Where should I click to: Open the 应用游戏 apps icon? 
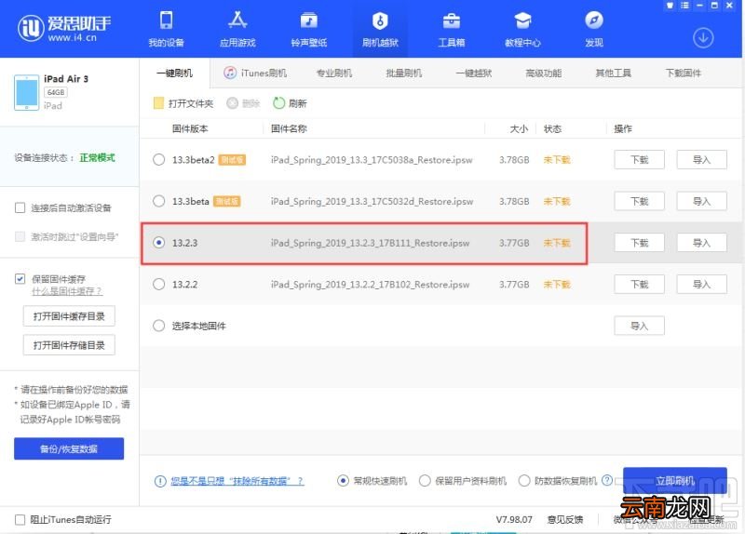point(237,20)
